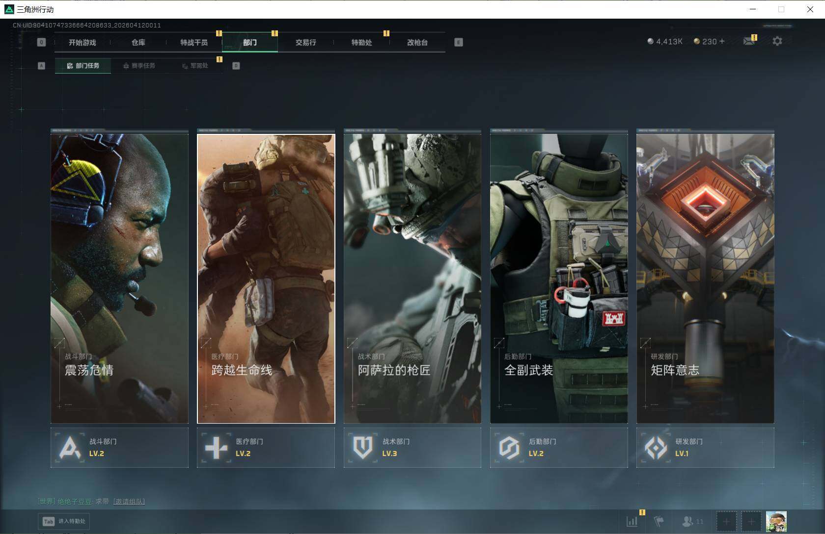
Task: Go to the 特战干员 tab
Action: coord(194,42)
